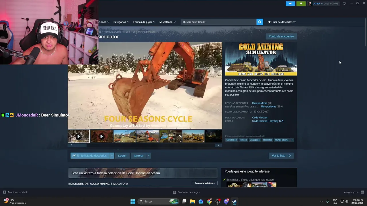Select the third screenshot thumbnail
This screenshot has height=206, width=367.
[x=124, y=136]
